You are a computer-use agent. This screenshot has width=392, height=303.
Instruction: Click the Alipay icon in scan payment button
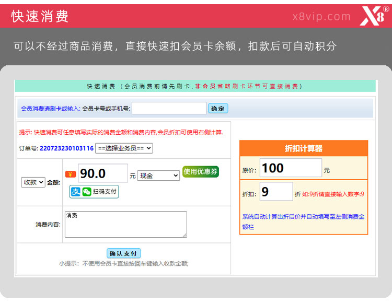click(75, 192)
